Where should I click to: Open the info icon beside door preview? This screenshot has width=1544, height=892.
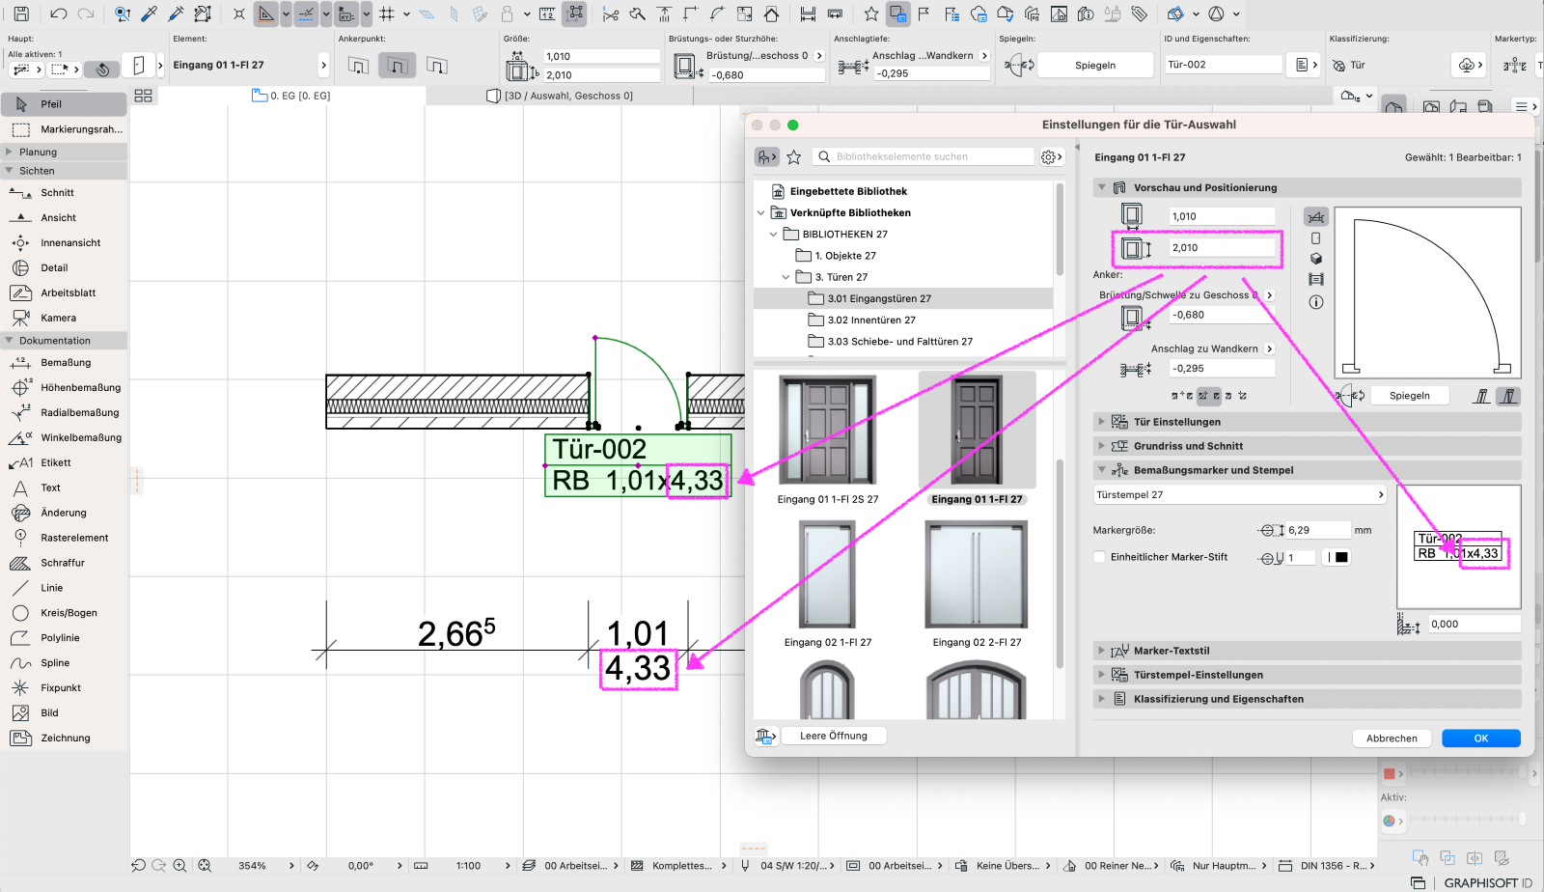(x=1315, y=302)
